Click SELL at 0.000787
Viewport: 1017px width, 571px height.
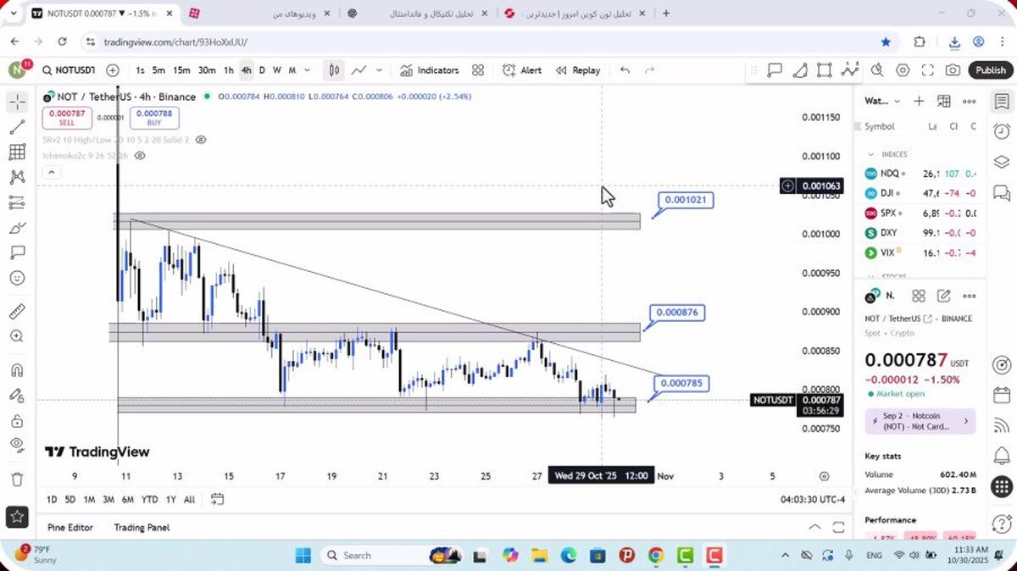point(67,118)
